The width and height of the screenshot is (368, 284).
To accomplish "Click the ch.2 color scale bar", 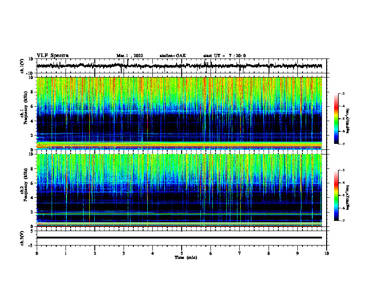I will click(336, 195).
